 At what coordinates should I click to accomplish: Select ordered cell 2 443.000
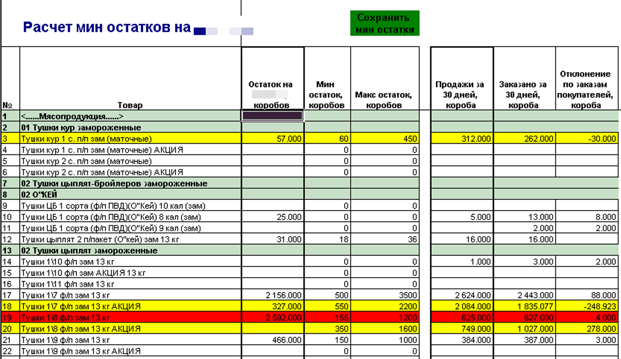(x=524, y=295)
